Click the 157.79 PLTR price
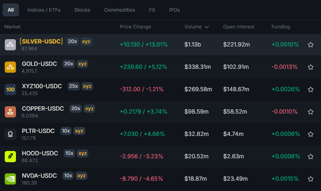 [29, 138]
